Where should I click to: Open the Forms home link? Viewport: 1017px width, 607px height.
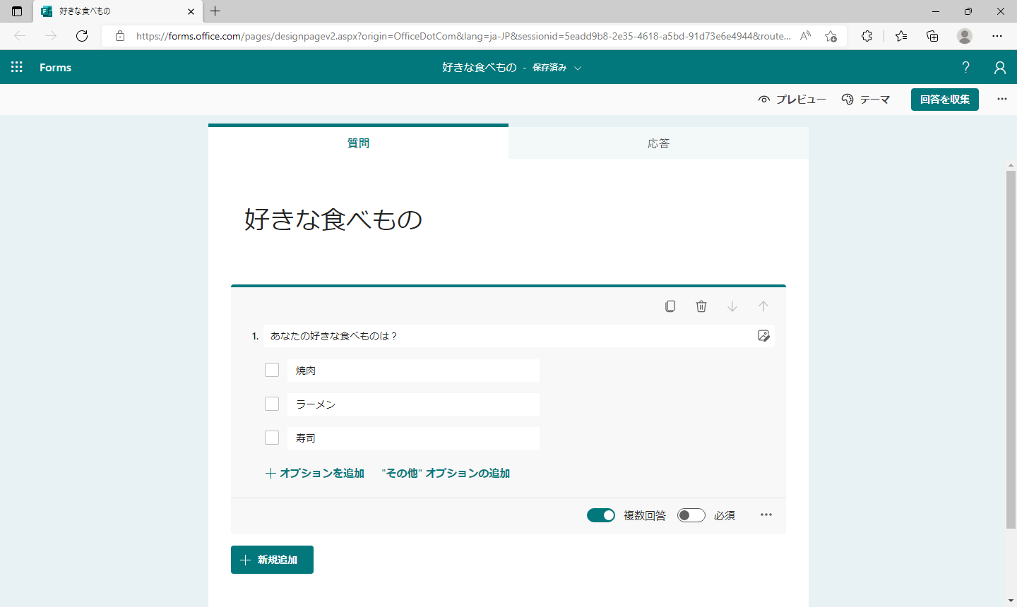[55, 68]
